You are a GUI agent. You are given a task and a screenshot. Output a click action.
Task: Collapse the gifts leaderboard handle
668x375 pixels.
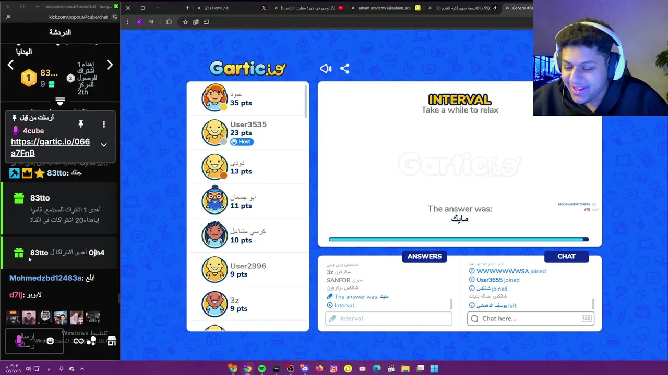60,101
